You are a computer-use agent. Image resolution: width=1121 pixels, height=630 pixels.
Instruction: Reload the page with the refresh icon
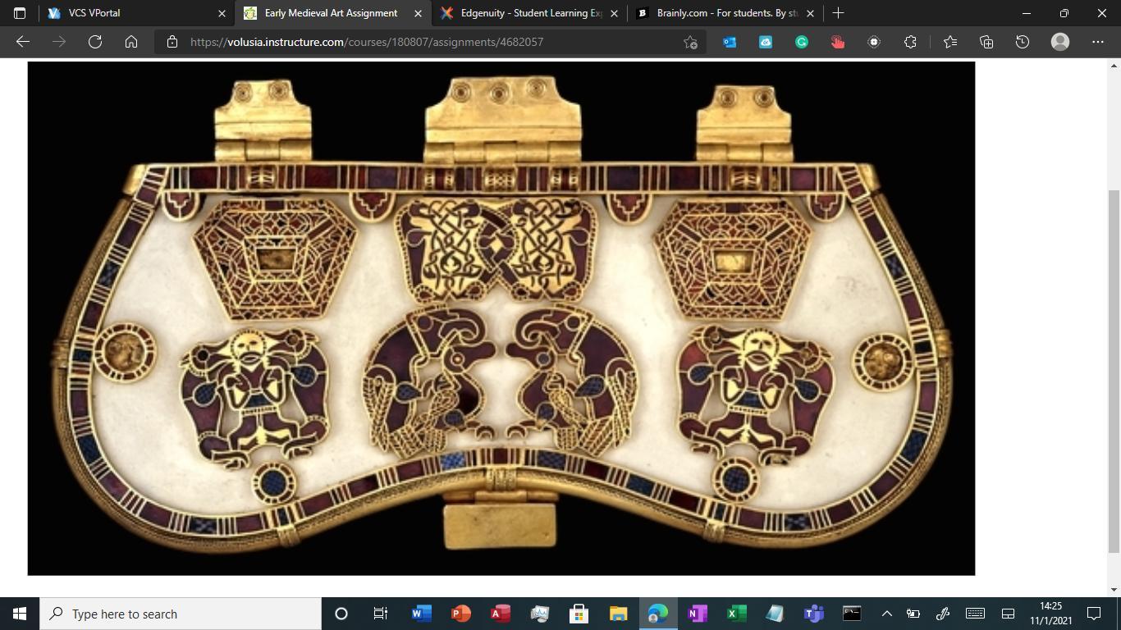[95, 42]
